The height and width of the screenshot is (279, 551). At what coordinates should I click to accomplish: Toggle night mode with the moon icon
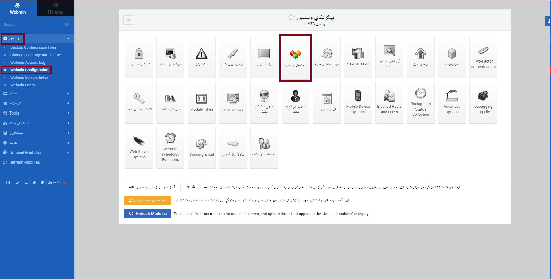(17, 183)
